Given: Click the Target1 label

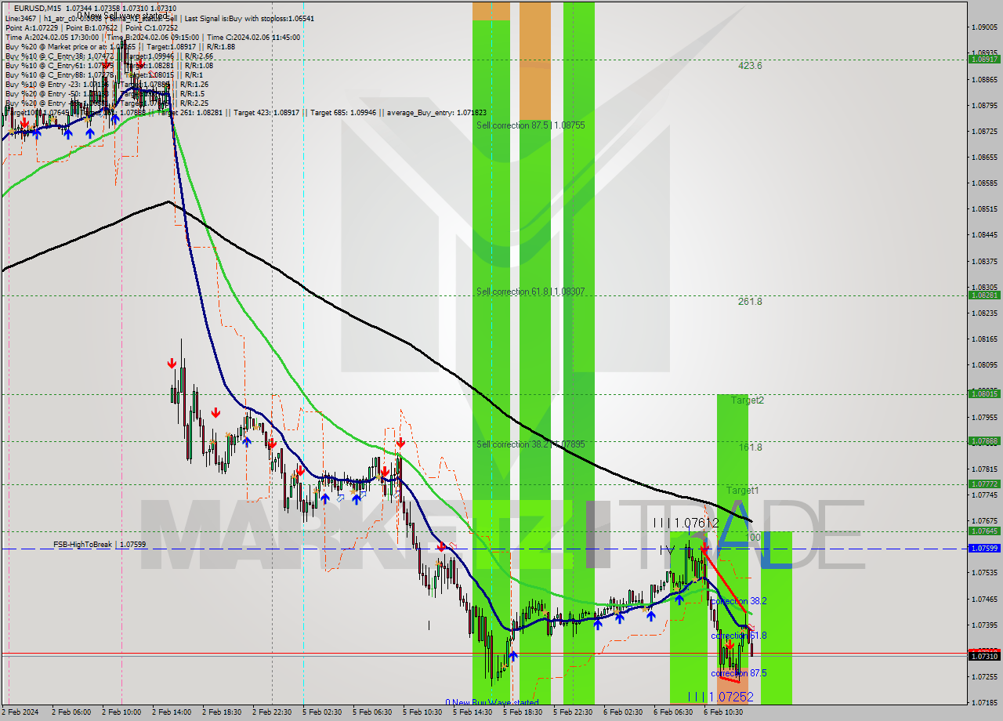Looking at the screenshot, I should 742,490.
